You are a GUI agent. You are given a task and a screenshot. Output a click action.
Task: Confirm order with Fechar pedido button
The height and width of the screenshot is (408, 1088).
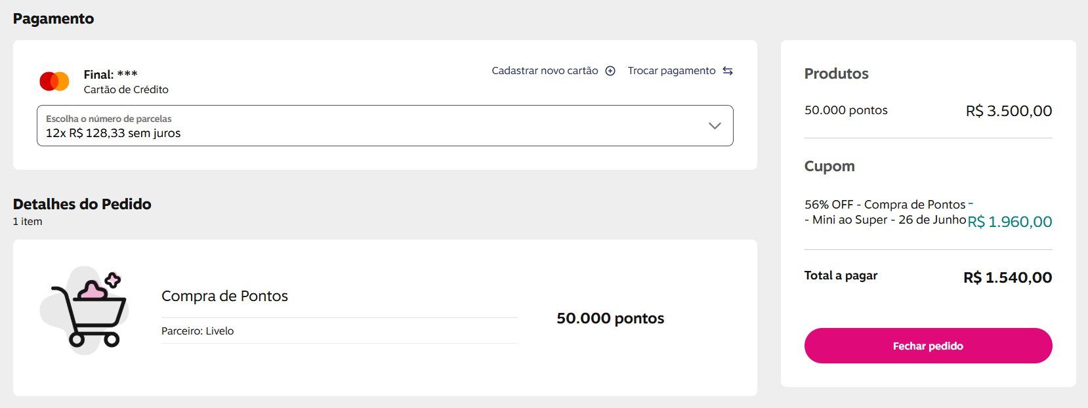(x=928, y=346)
